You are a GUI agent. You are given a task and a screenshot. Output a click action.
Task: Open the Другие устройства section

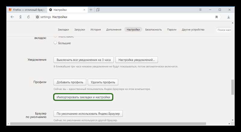click(193, 30)
